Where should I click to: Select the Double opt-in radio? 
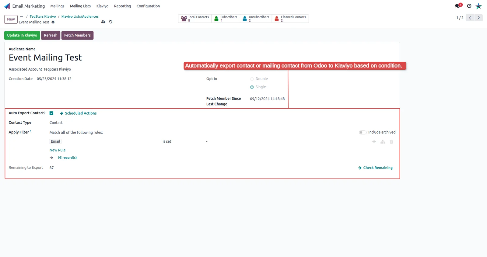252,79
